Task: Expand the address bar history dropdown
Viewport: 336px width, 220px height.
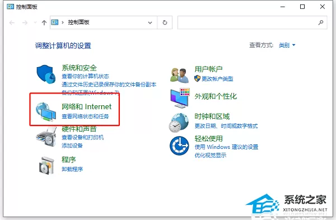Action: click(150, 22)
